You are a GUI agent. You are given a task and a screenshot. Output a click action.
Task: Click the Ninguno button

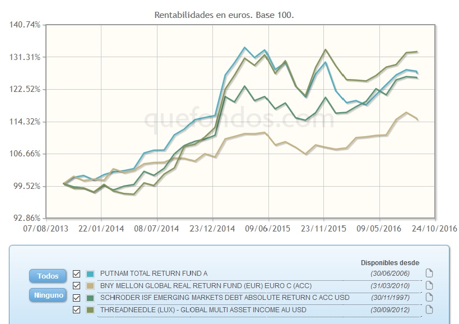tap(48, 295)
